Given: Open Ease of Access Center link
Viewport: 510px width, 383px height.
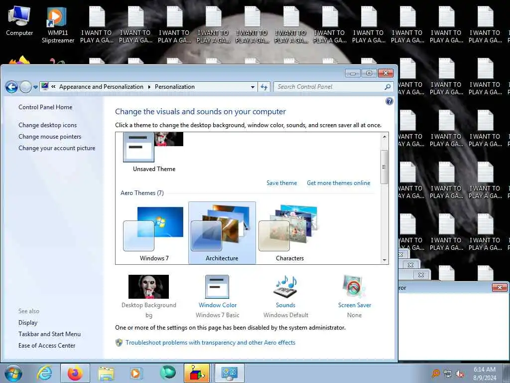Looking at the screenshot, I should click(x=47, y=345).
